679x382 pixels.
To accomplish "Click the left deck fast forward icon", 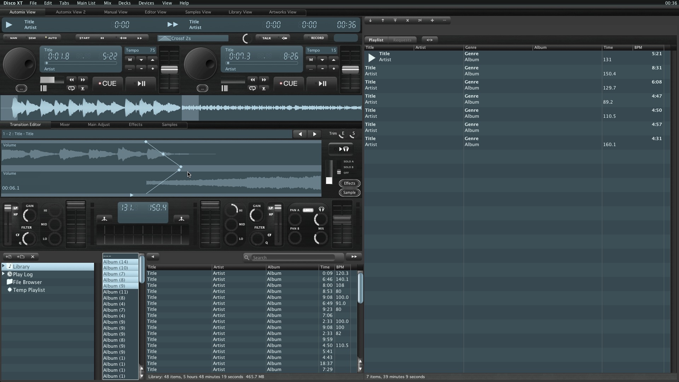I will click(x=83, y=80).
